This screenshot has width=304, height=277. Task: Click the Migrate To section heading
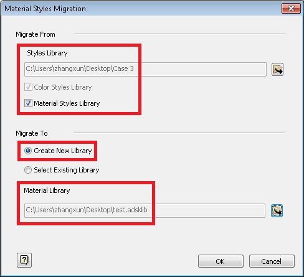(x=32, y=133)
